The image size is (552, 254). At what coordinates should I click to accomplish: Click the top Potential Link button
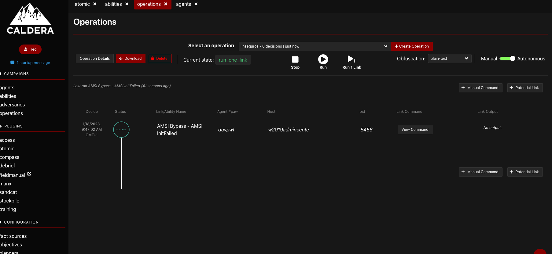coord(525,88)
